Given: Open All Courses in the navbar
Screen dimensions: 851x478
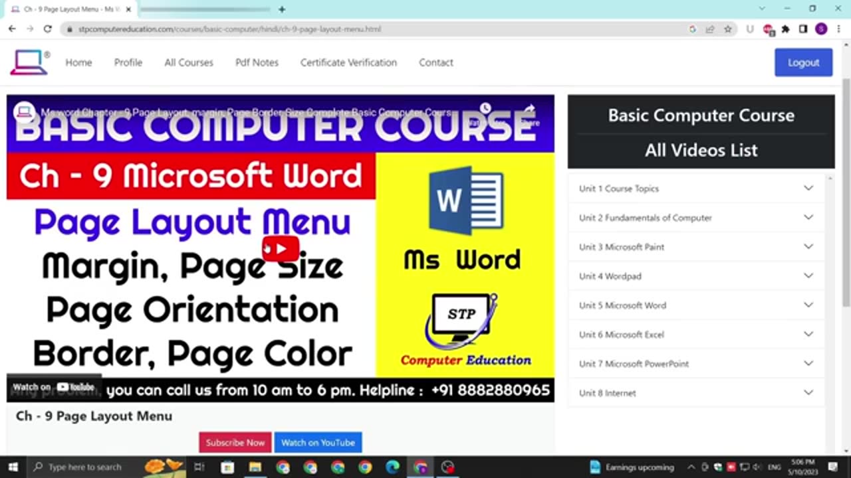Looking at the screenshot, I should pos(189,62).
